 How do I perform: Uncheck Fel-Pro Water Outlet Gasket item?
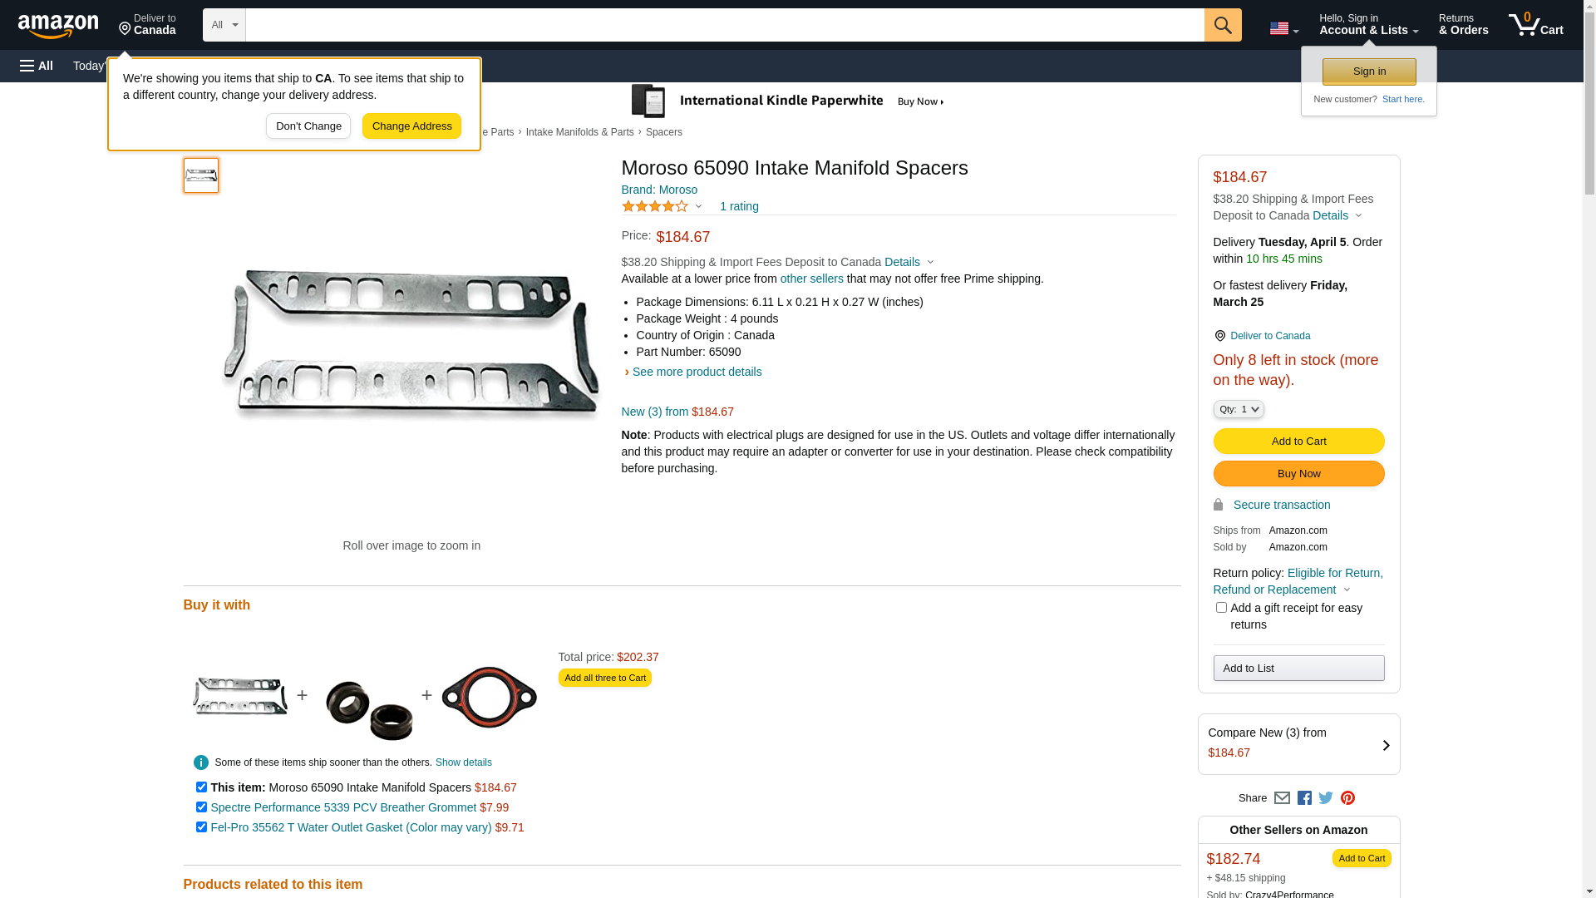click(x=201, y=827)
